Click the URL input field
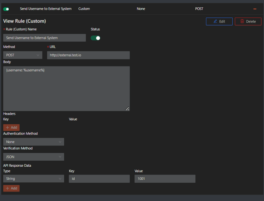This screenshot has width=264, height=201. click(x=88, y=55)
